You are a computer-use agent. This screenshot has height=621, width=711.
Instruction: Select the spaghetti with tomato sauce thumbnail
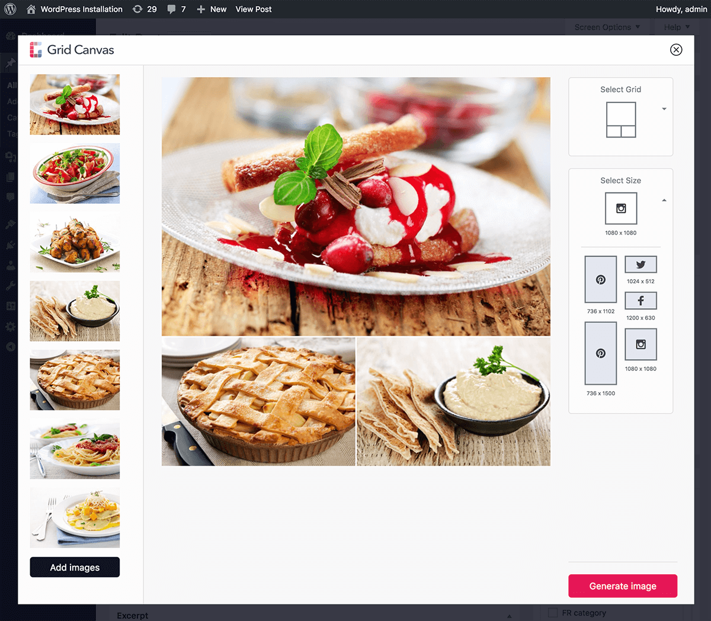point(75,449)
